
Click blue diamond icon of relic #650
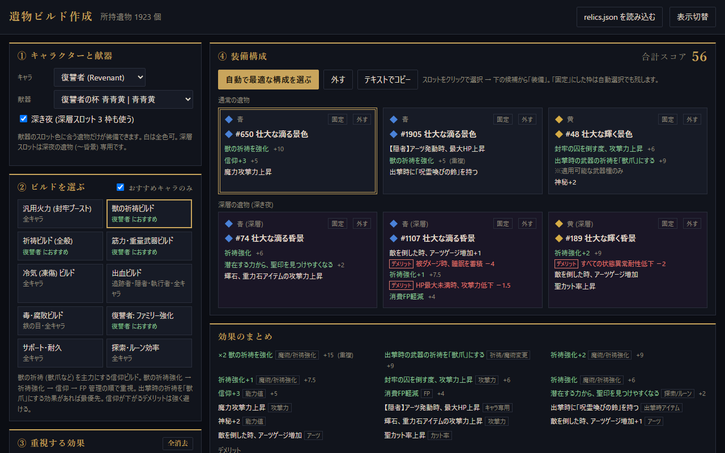(229, 134)
